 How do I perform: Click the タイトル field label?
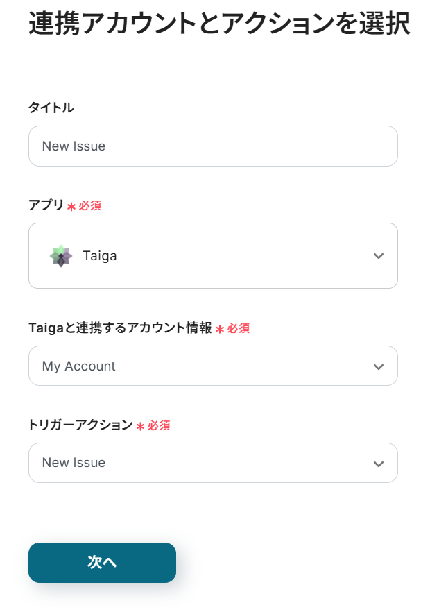tap(51, 108)
